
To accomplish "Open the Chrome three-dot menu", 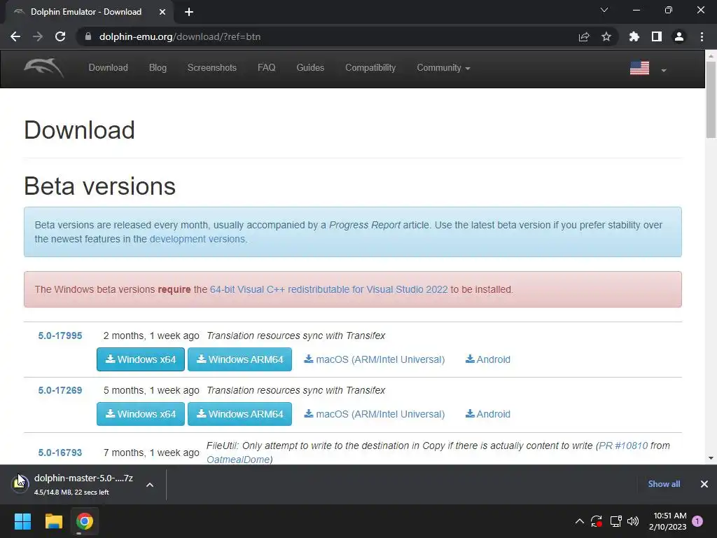I will (x=702, y=36).
